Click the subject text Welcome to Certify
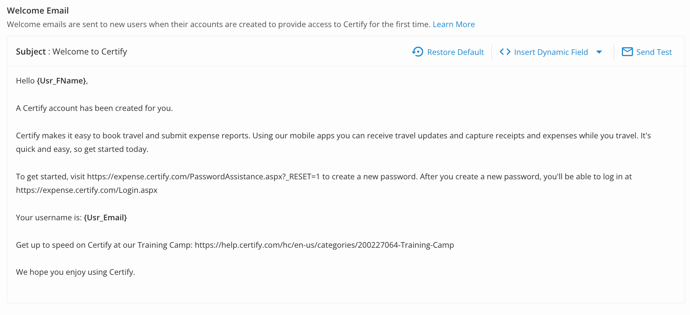 click(x=90, y=52)
